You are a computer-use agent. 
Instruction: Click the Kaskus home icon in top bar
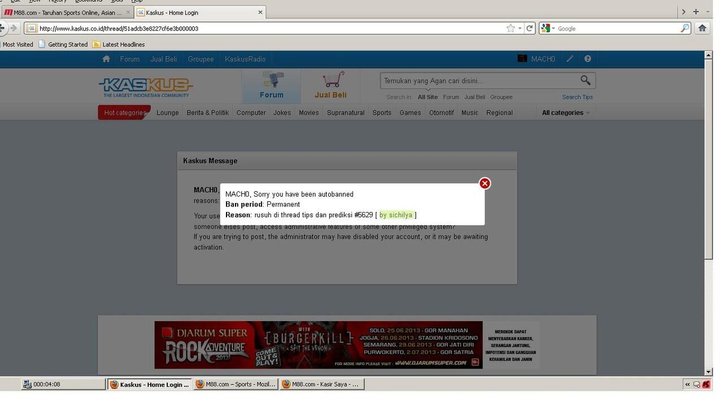click(106, 59)
